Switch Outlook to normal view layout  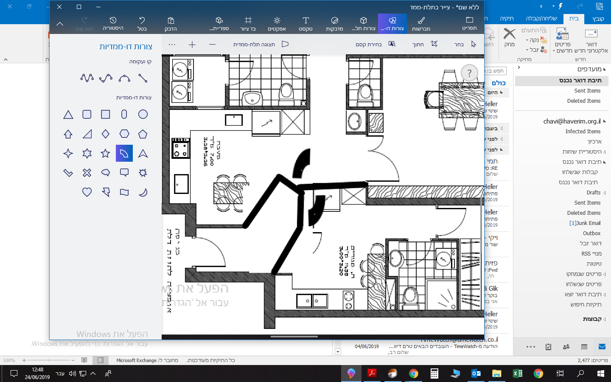click(x=101, y=360)
